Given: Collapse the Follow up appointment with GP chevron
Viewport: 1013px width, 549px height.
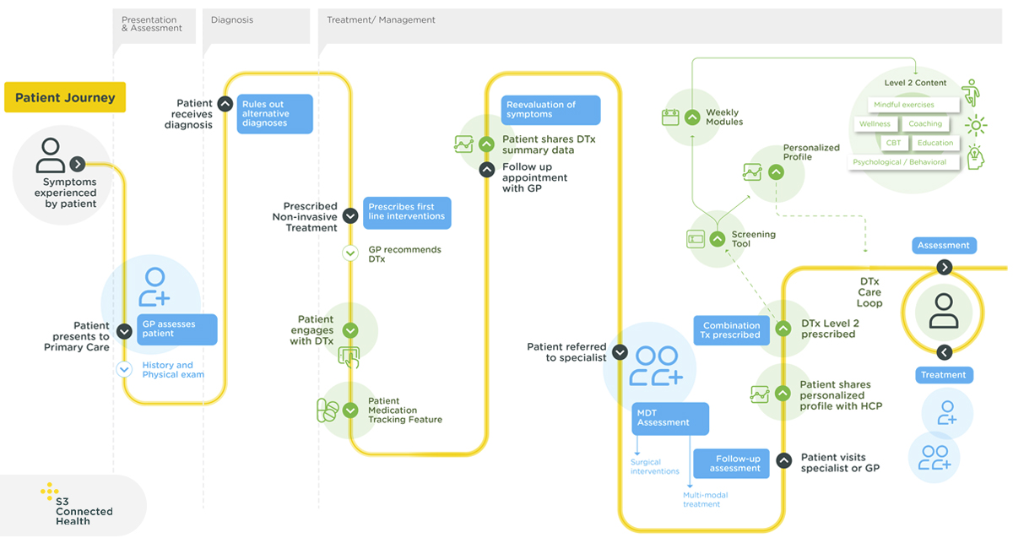Looking at the screenshot, I should 486,170.
